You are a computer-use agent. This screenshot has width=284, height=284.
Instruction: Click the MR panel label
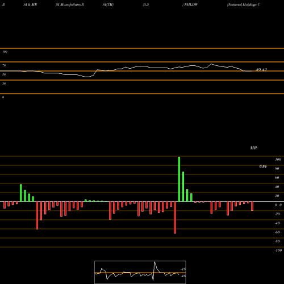click(x=253, y=148)
